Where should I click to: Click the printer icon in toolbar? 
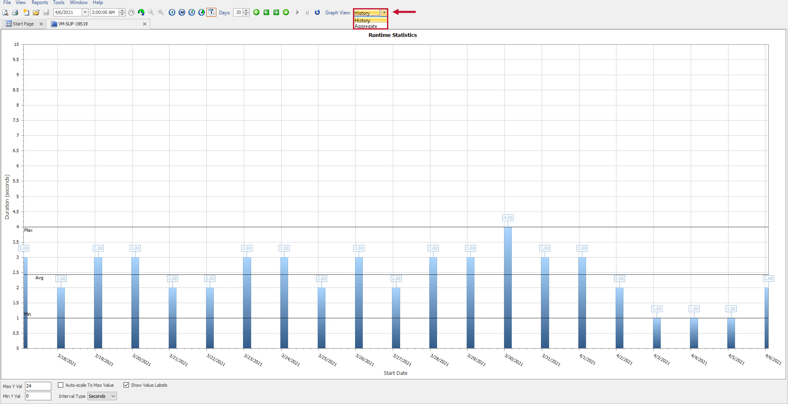click(x=15, y=13)
